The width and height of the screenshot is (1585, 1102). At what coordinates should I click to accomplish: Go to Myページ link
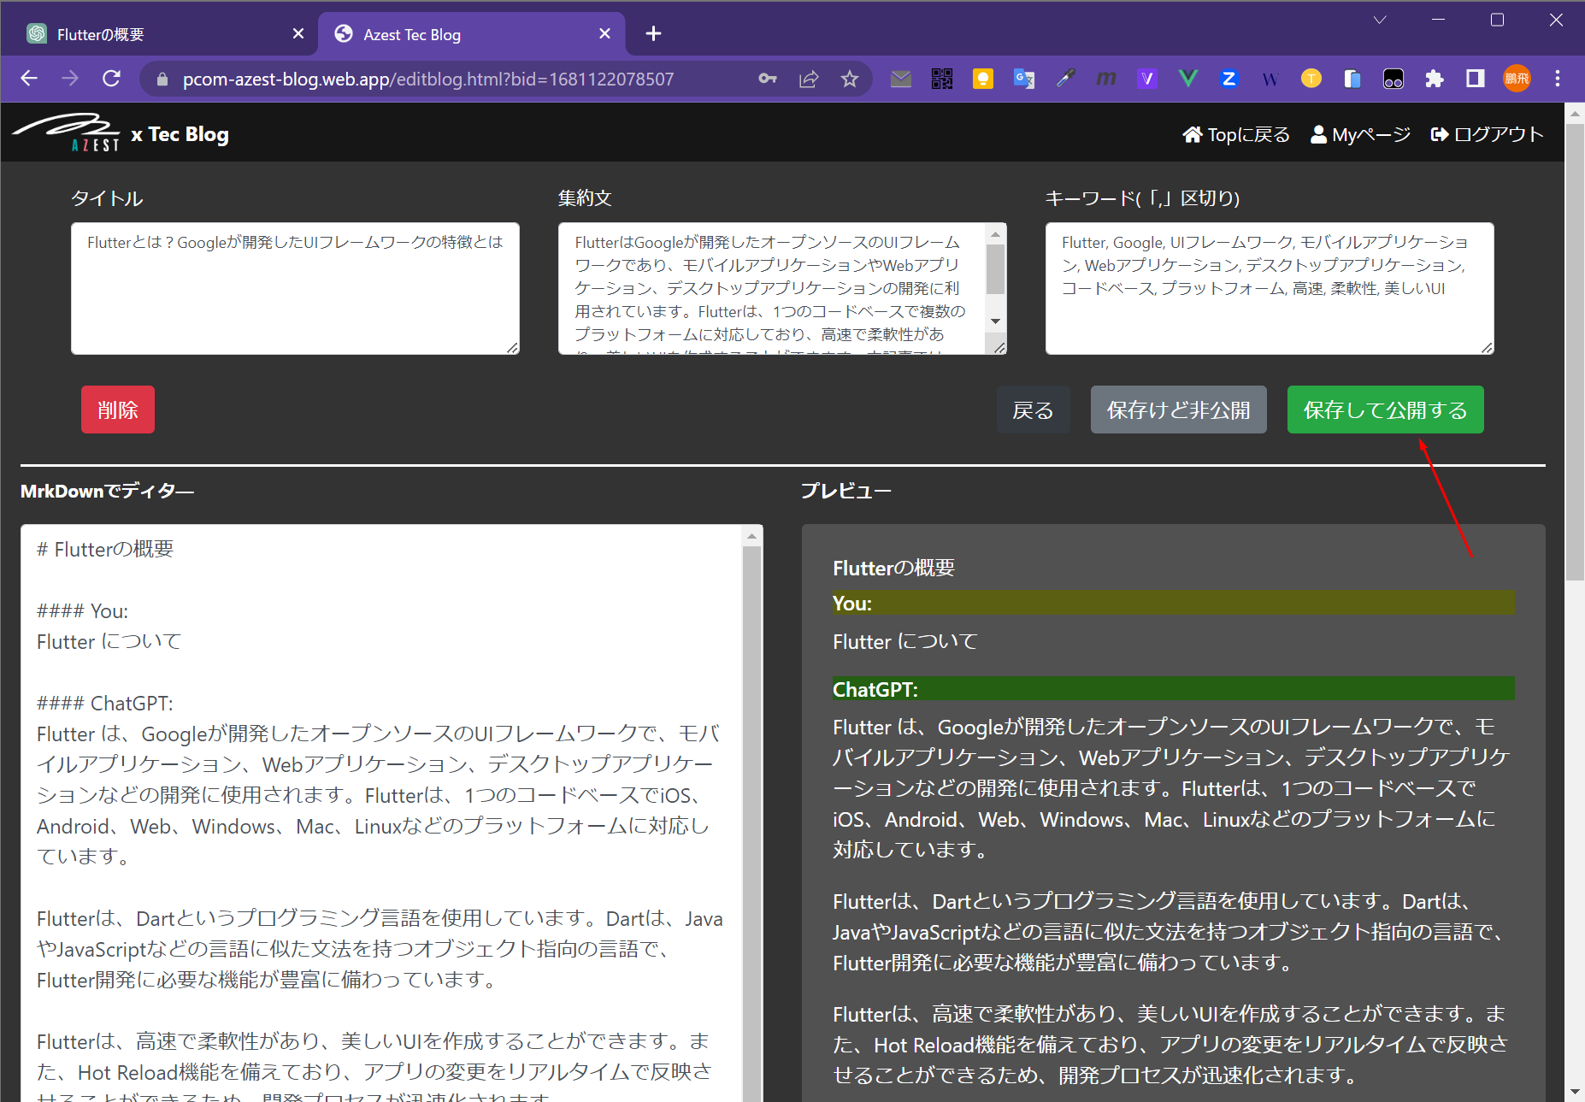coord(1360,134)
